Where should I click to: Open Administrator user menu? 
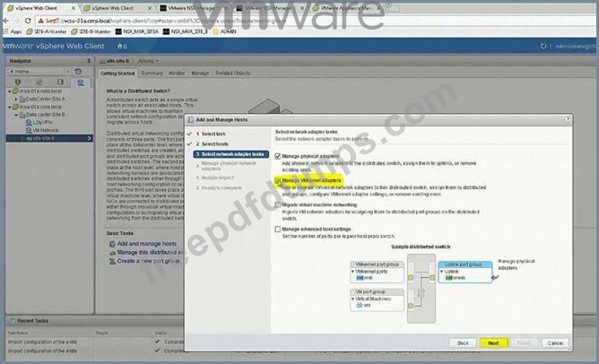(x=575, y=47)
